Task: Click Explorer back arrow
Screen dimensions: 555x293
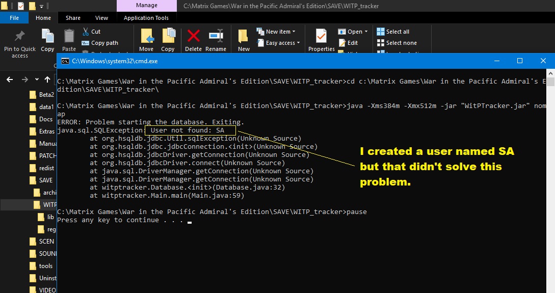Action: coord(10,79)
